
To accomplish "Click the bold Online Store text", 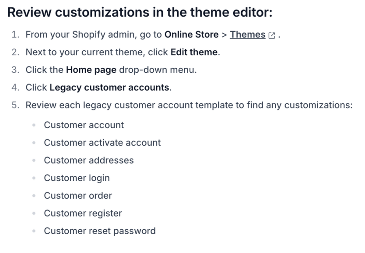I will 191,35.
